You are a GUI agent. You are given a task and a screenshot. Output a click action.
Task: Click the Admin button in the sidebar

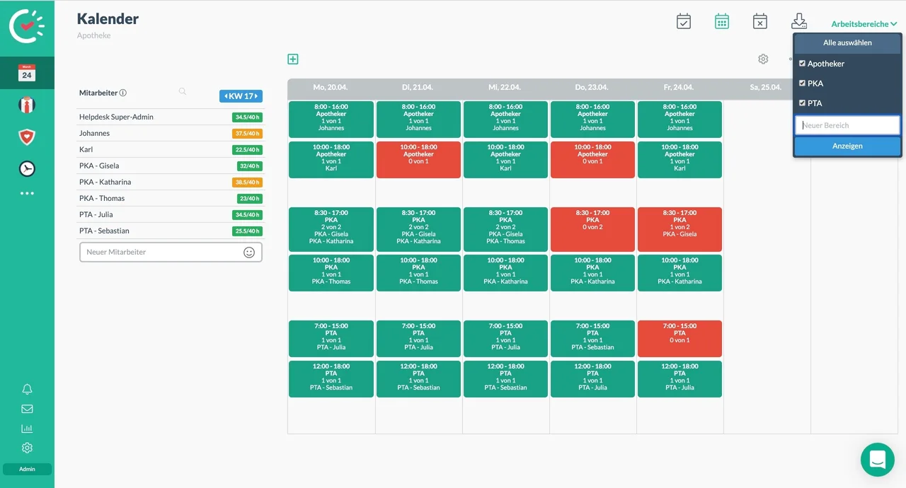[x=27, y=469]
